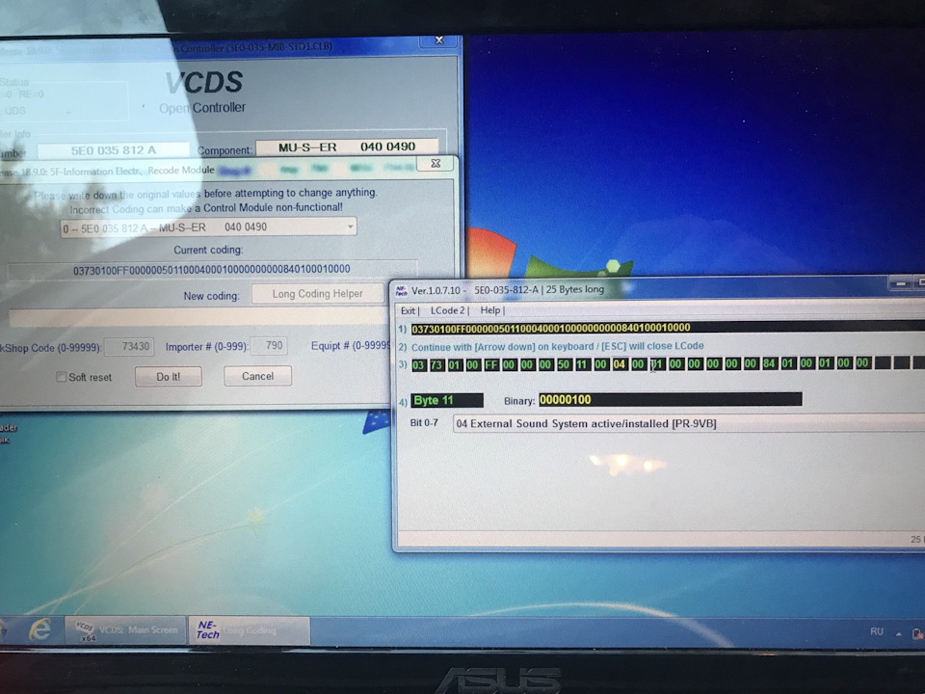Open the Exit menu in LCode
The width and height of the screenshot is (925, 694).
tap(409, 310)
